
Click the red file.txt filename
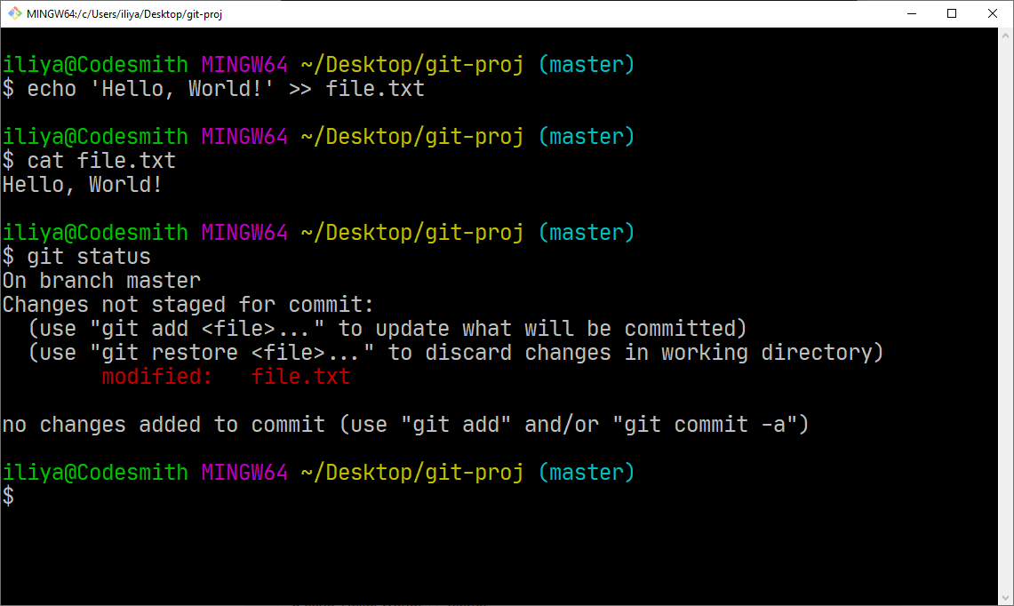point(300,377)
